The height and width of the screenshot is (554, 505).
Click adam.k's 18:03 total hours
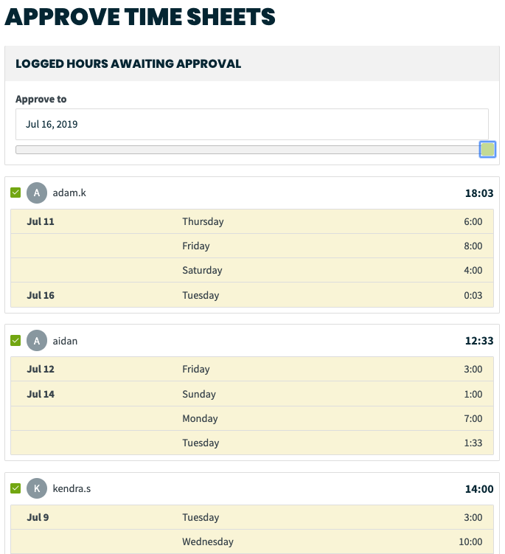tap(479, 193)
